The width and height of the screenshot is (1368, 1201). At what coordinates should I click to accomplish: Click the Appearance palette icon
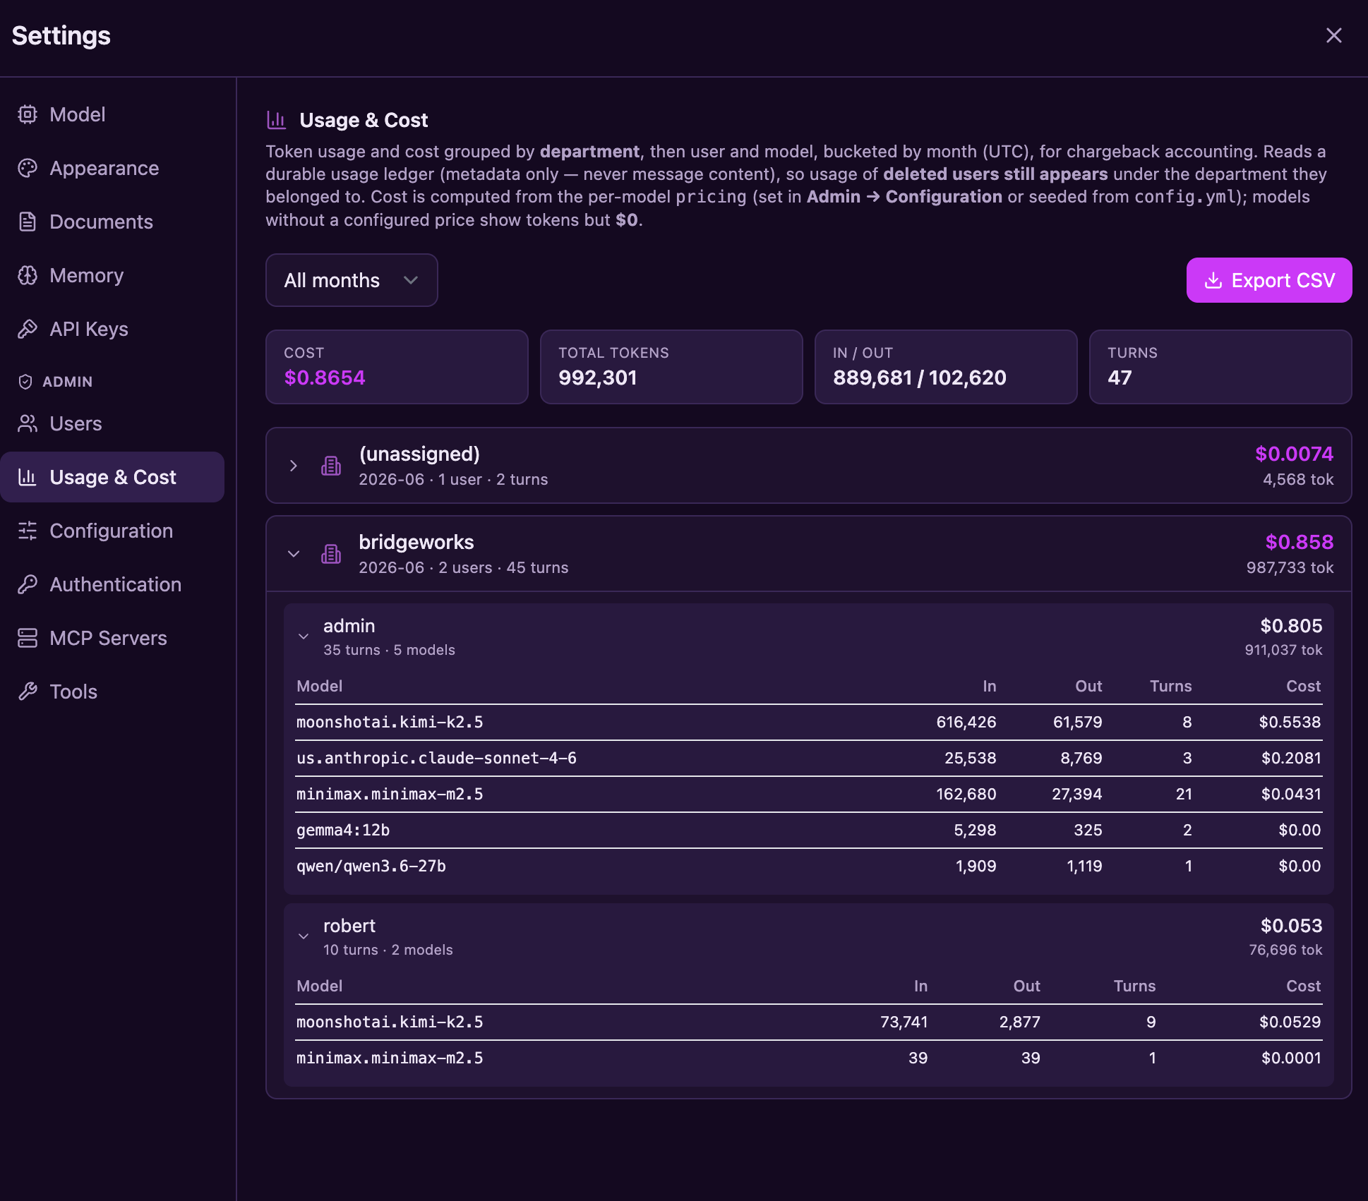28,168
